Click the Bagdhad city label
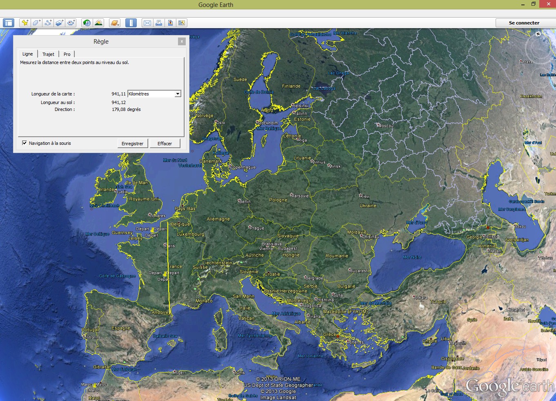This screenshot has height=401, width=556. (517, 309)
